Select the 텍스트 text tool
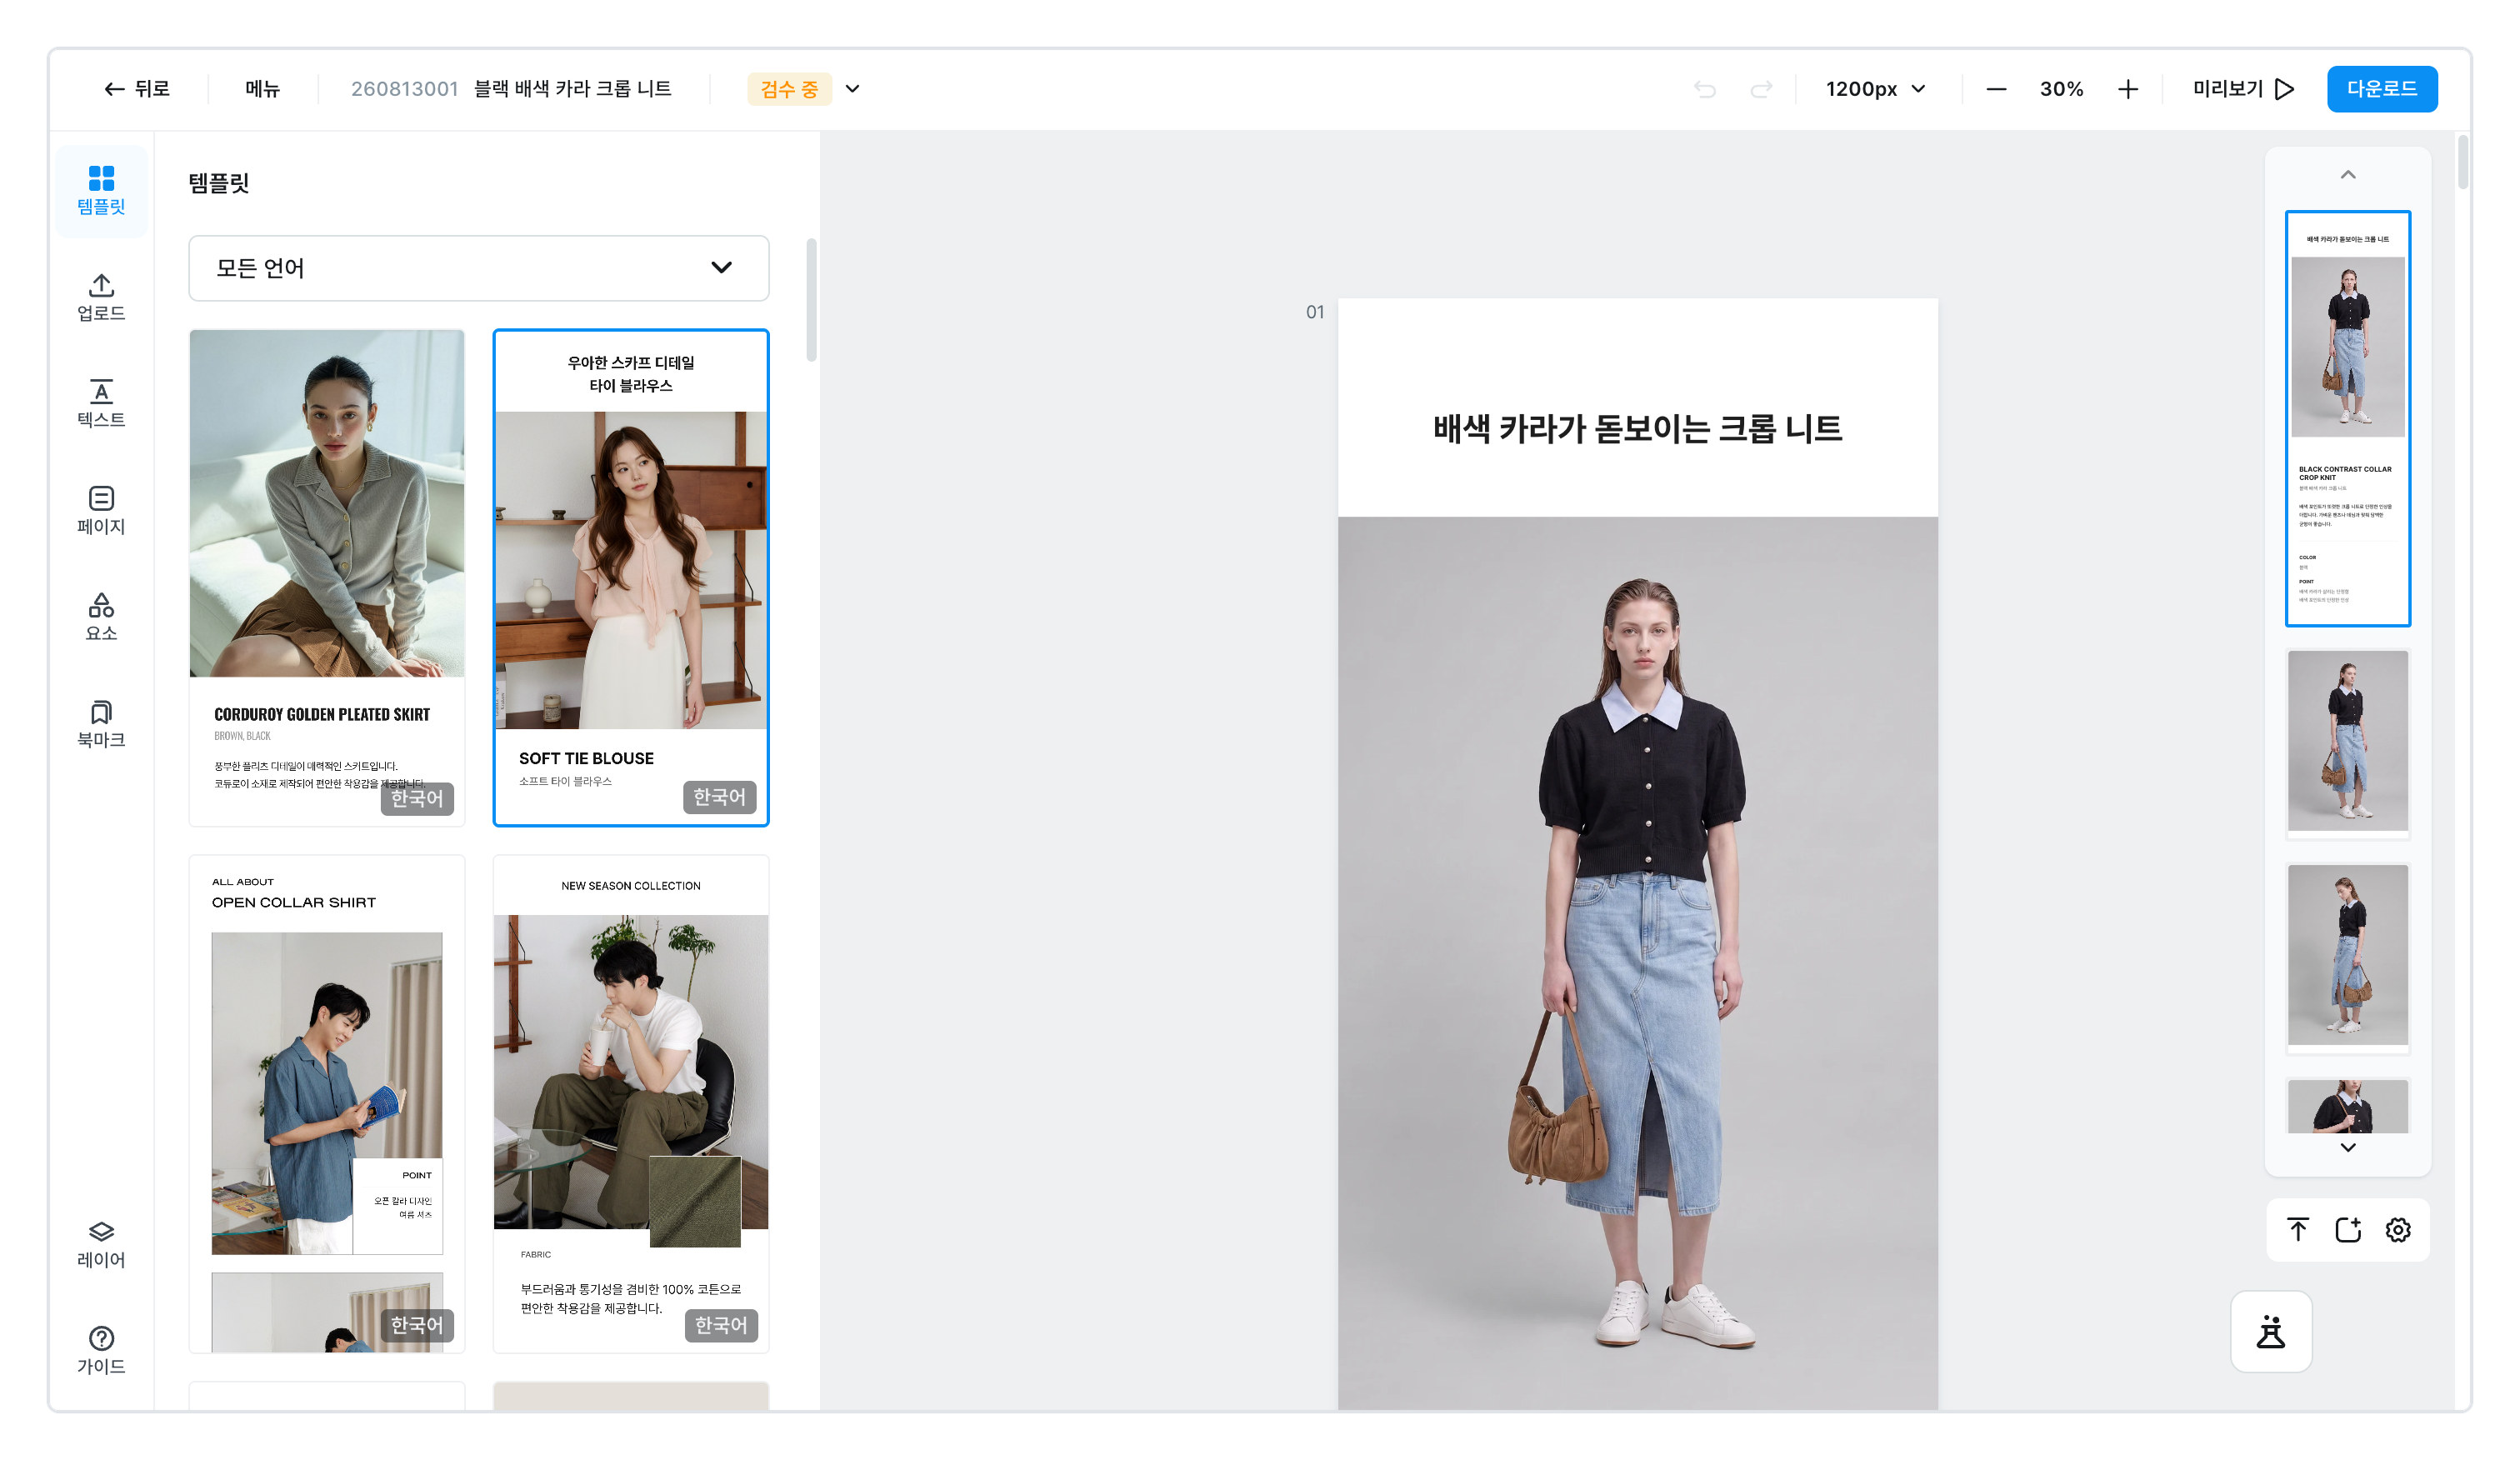Viewport: 2520px width, 1460px height. [x=101, y=403]
